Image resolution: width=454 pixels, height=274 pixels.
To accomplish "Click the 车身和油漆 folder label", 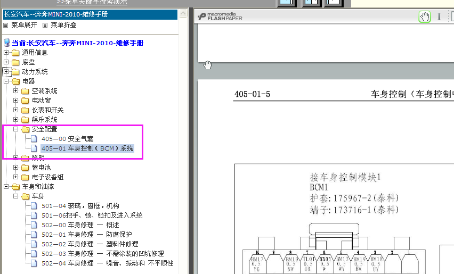I will click(x=38, y=187).
